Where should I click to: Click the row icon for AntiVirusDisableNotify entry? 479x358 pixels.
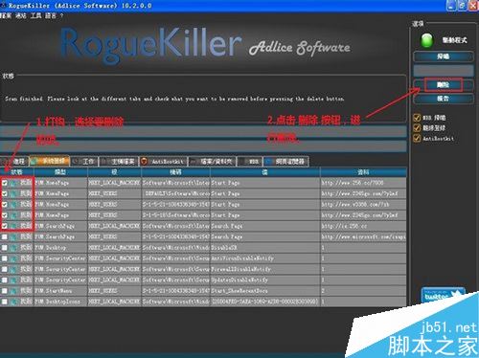(13, 258)
